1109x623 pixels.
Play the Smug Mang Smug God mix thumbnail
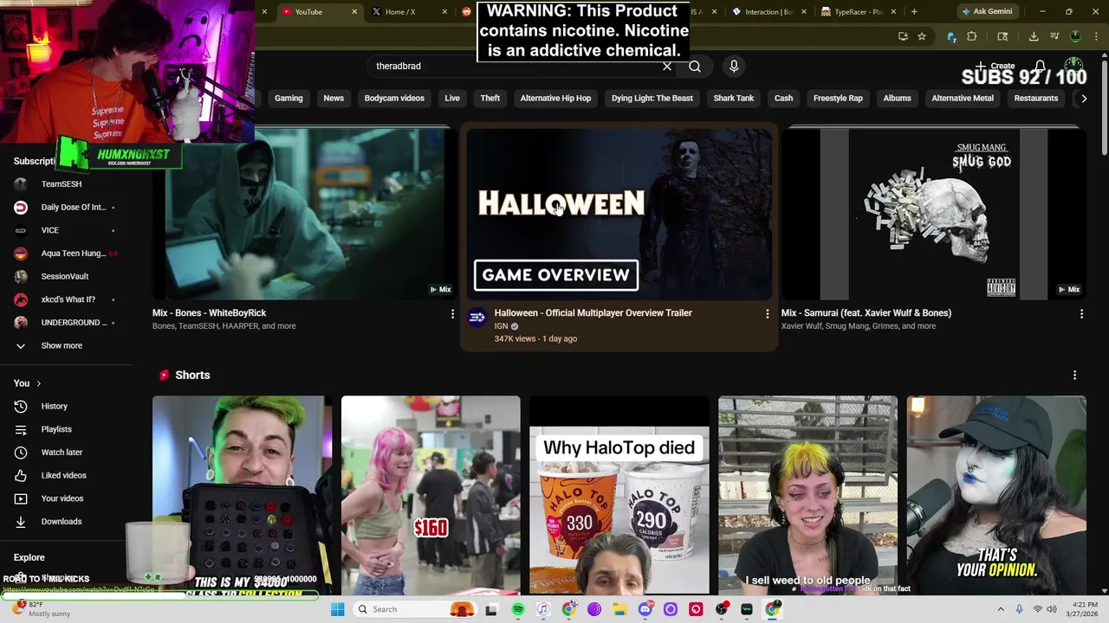tap(933, 215)
